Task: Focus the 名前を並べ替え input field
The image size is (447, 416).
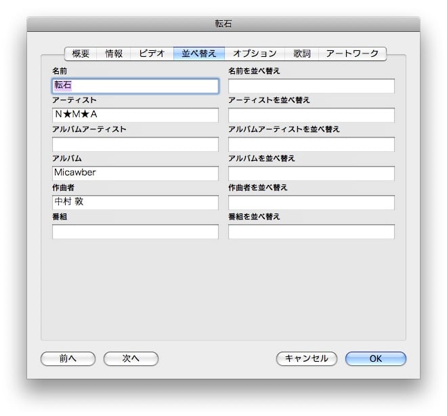Action: coord(312,86)
